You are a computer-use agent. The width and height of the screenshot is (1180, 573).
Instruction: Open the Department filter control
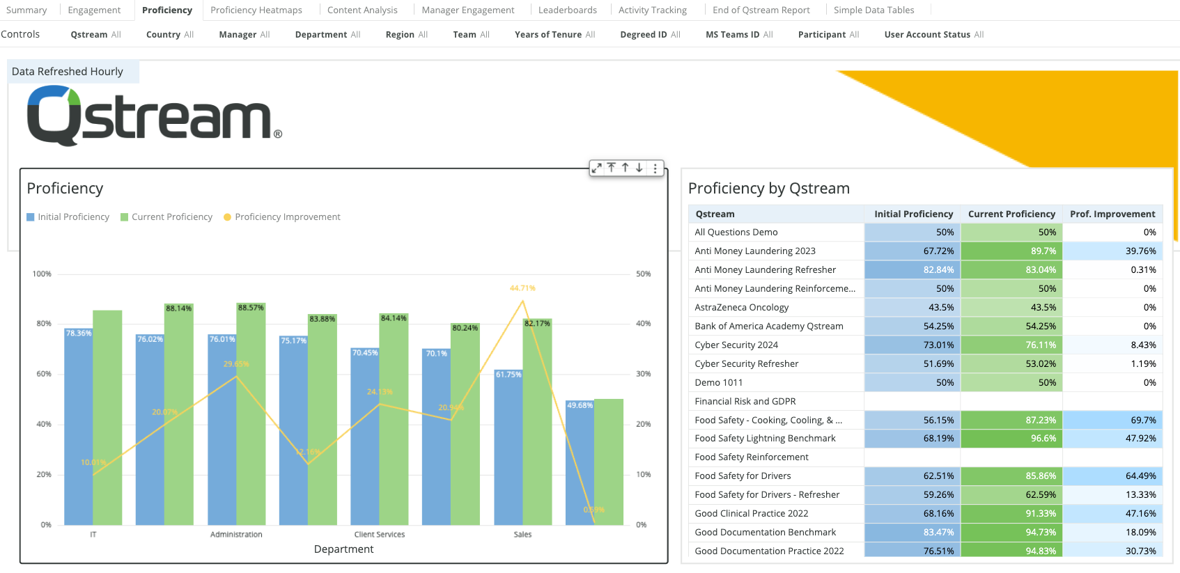328,35
